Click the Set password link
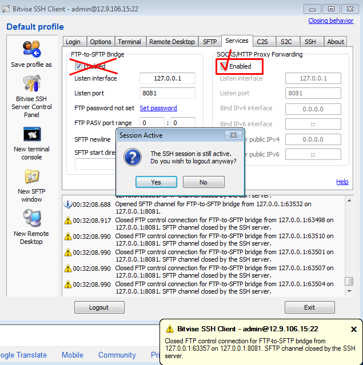 158,108
